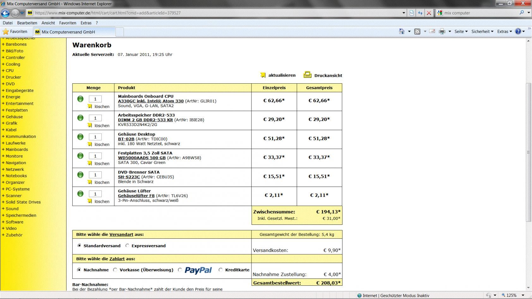Click green availability dot for SH-S223C burner
Viewport: 532px width, 299px height.
80,175
